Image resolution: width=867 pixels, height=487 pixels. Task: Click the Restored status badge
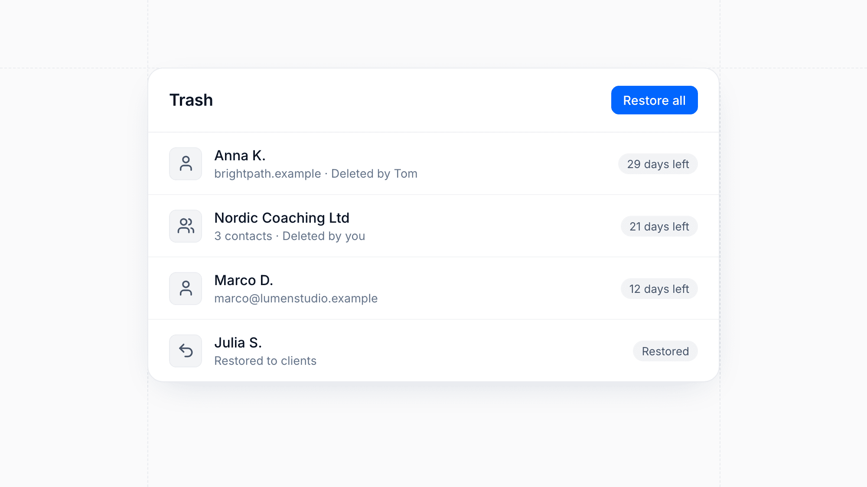pos(665,351)
